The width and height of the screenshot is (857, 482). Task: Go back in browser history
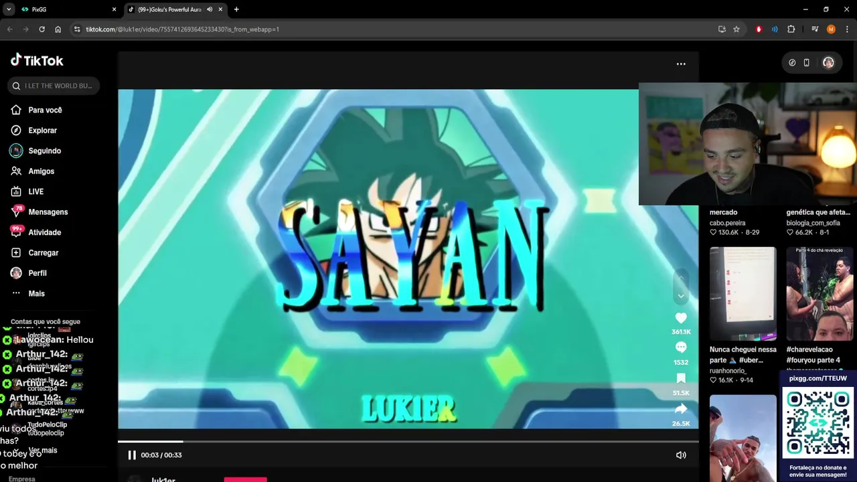[x=9, y=29]
